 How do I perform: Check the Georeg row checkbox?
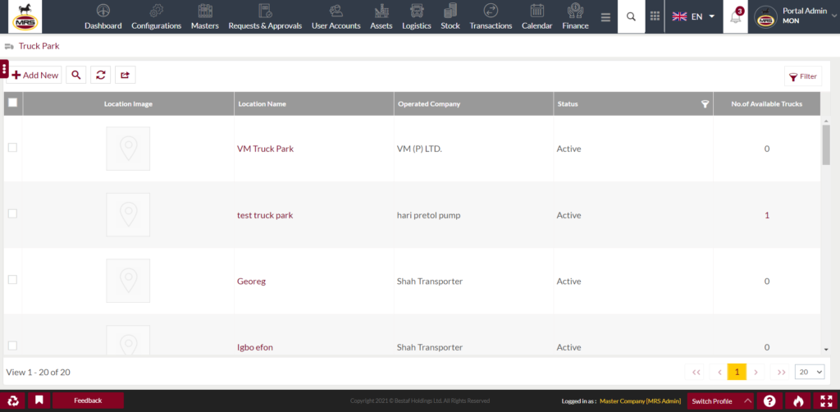pyautogui.click(x=12, y=280)
